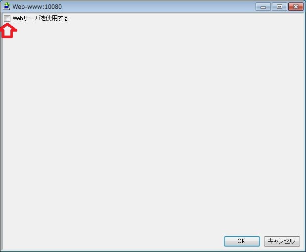
Task: Confirm settings with the OK button
Action: pyautogui.click(x=242, y=241)
